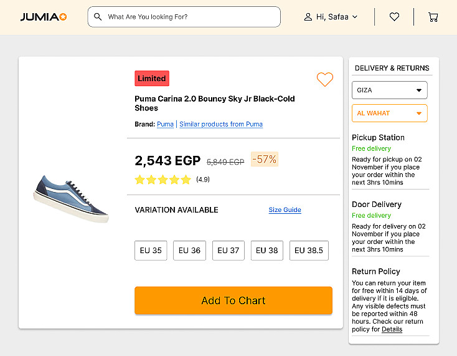Open the AL WAHAT city dropdown
Viewport: 457px width, 356px height.
point(390,113)
